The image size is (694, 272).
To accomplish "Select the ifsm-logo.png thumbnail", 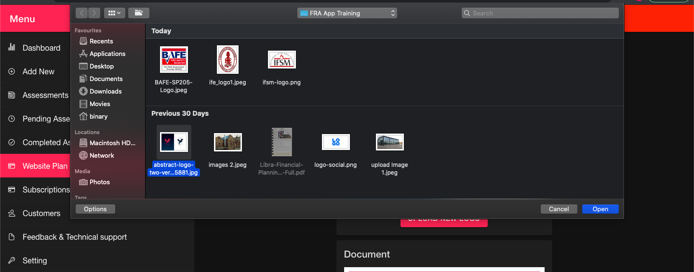I will 281,60.
